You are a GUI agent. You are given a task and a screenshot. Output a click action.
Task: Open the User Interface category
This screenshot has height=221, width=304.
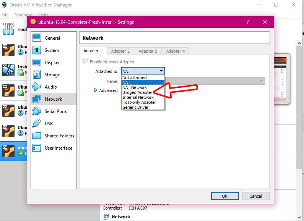(x=54, y=148)
